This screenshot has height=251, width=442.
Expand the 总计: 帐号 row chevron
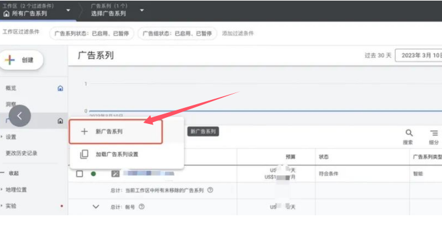click(96, 207)
